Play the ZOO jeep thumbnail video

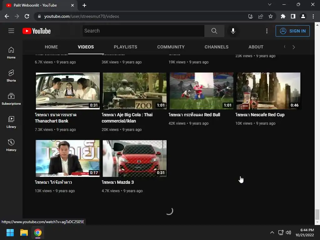134,91
